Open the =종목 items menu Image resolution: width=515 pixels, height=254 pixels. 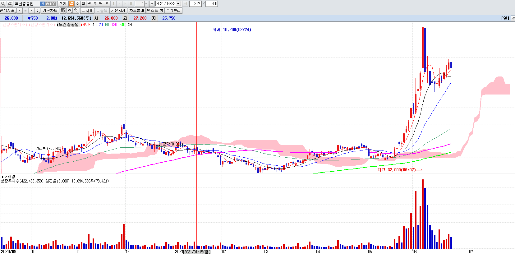[x=102, y=11]
